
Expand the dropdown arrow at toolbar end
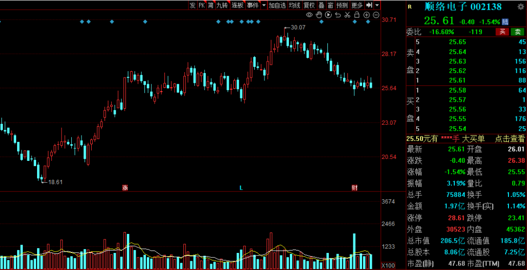[377, 5]
